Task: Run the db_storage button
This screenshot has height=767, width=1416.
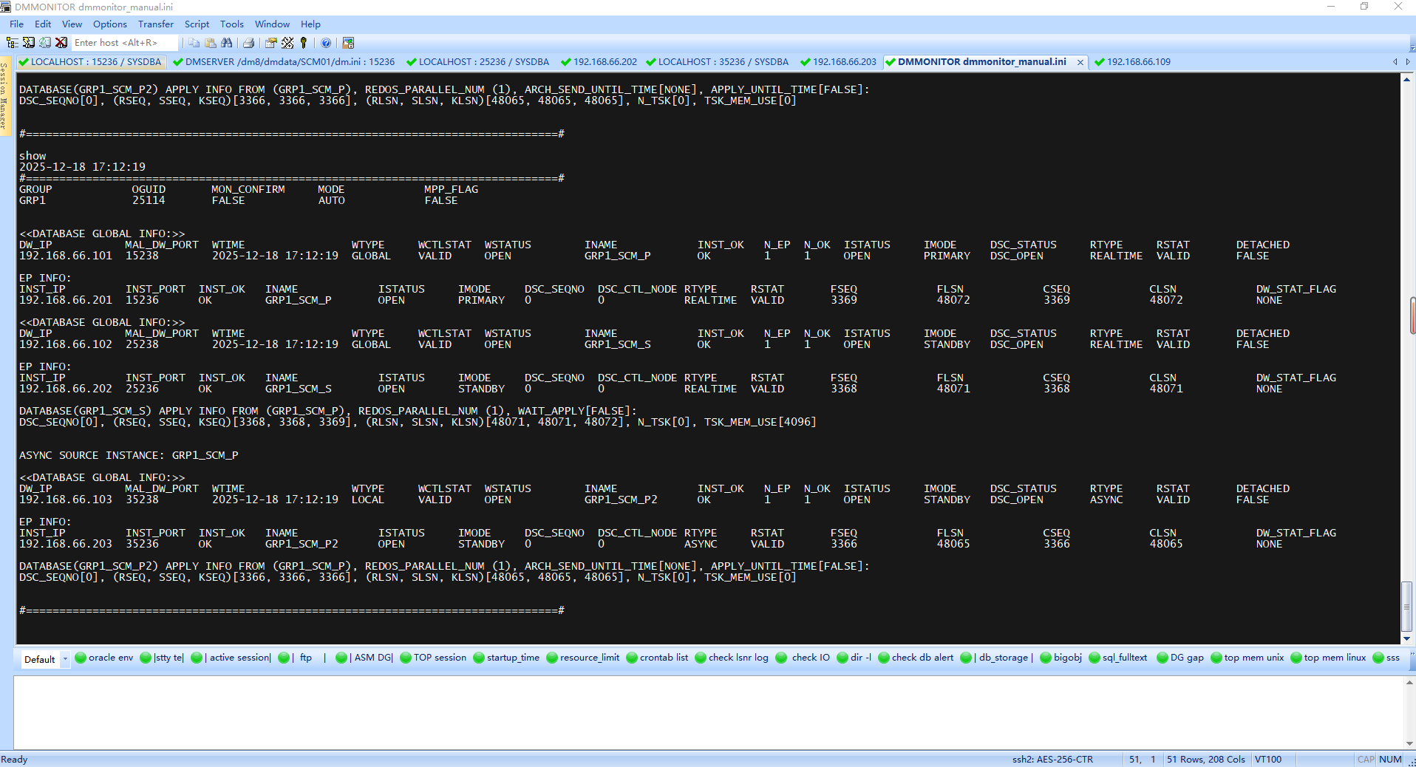Action: [x=997, y=658]
